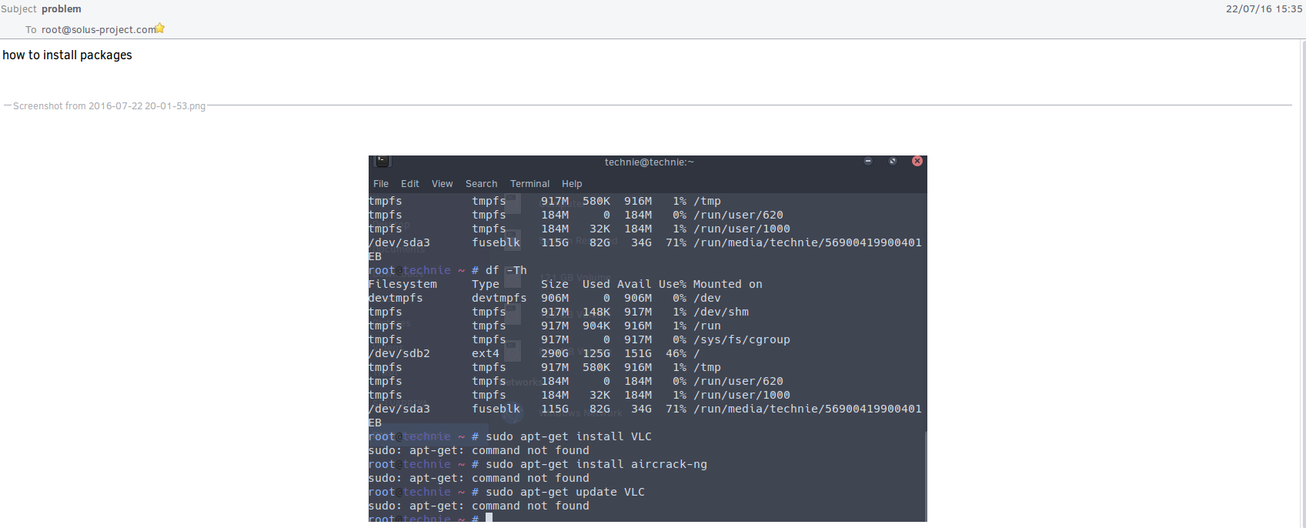The height and width of the screenshot is (528, 1306).
Task: Click the terminal window's minimize button
Action: pyautogui.click(x=868, y=161)
